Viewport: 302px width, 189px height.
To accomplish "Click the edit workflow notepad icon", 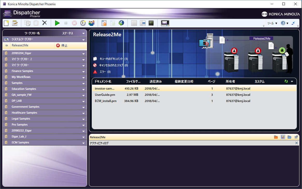I will (x=15, y=23).
